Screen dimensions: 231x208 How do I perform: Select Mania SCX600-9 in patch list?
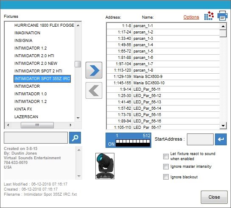[x=163, y=77]
